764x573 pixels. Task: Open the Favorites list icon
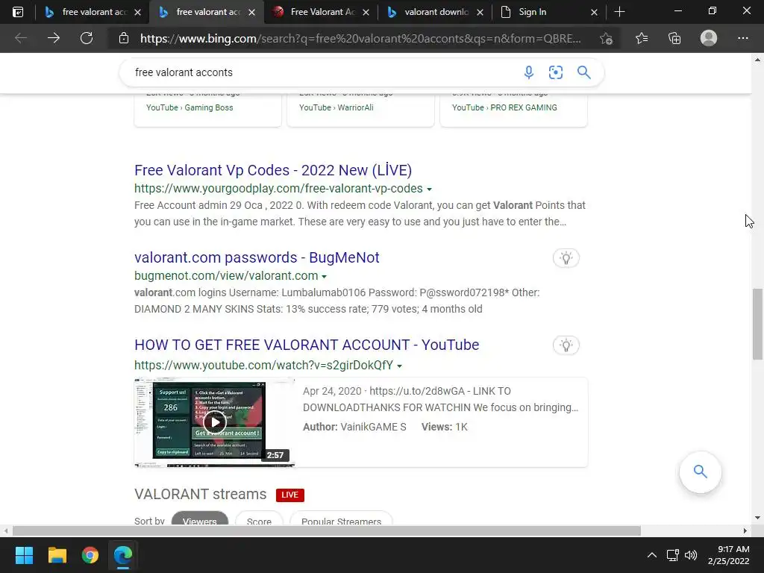[x=642, y=38]
